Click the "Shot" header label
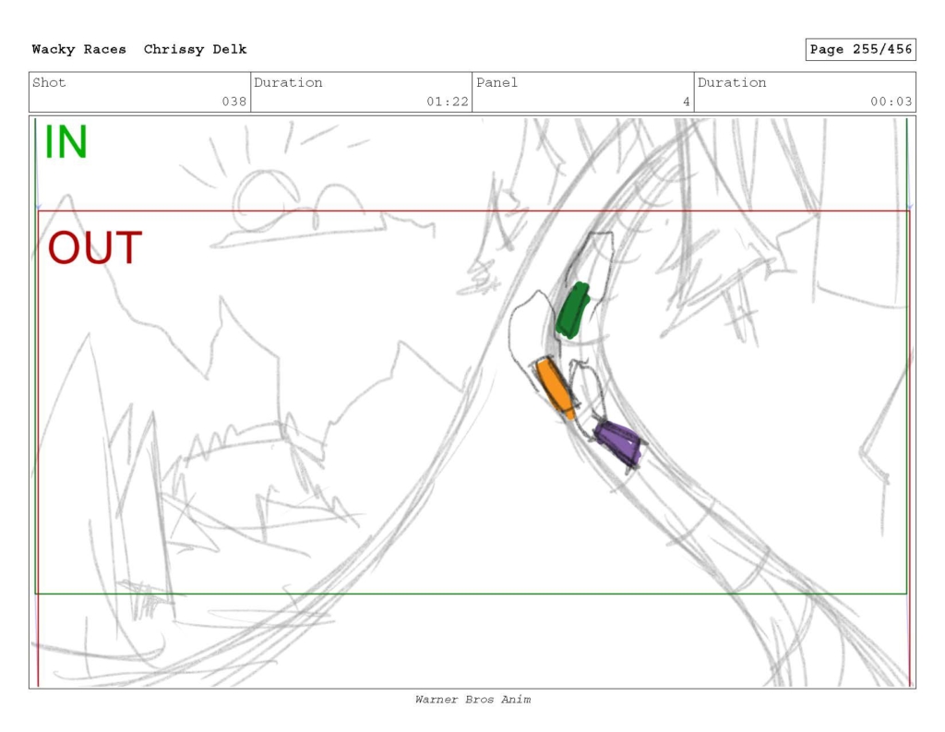Viewport: 945px width, 732px height. pos(49,82)
